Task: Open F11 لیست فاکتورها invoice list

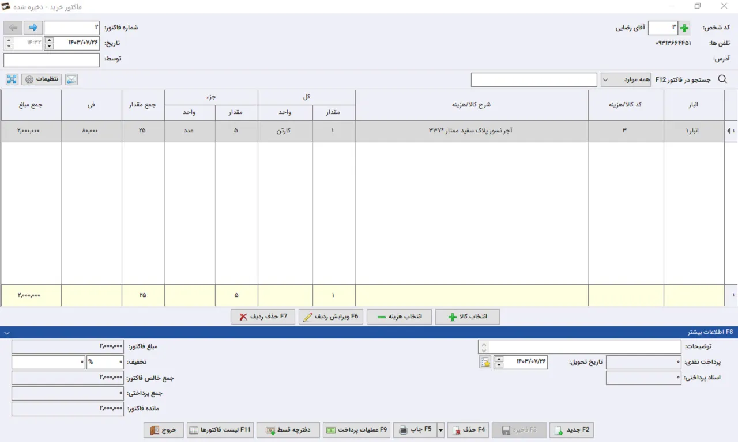Action: [x=220, y=430]
